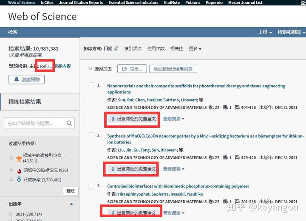Viewport: 306px width, 221px height.
Task: Click the More link in your search summary
Action: tap(63, 66)
